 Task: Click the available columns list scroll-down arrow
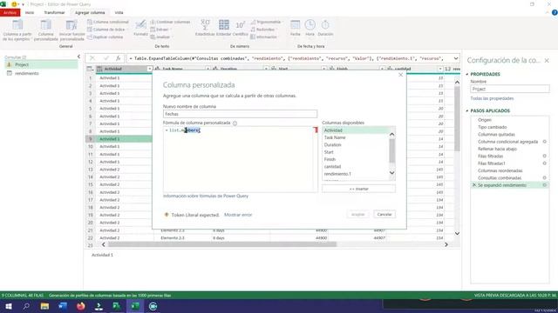coord(391,173)
